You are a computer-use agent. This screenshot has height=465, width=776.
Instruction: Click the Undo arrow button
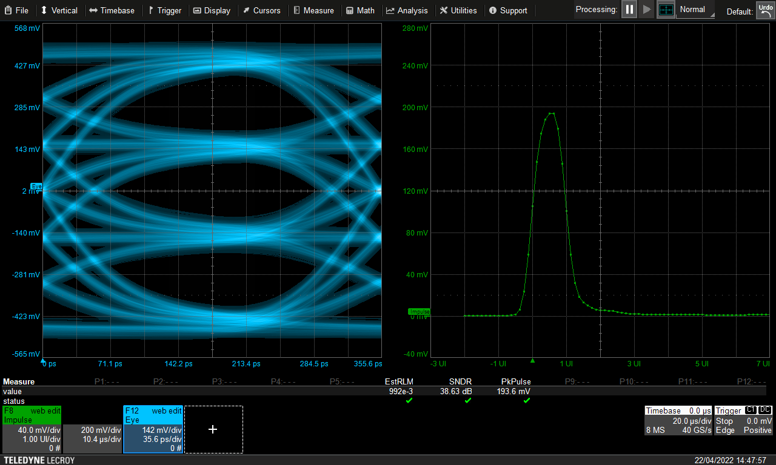764,10
